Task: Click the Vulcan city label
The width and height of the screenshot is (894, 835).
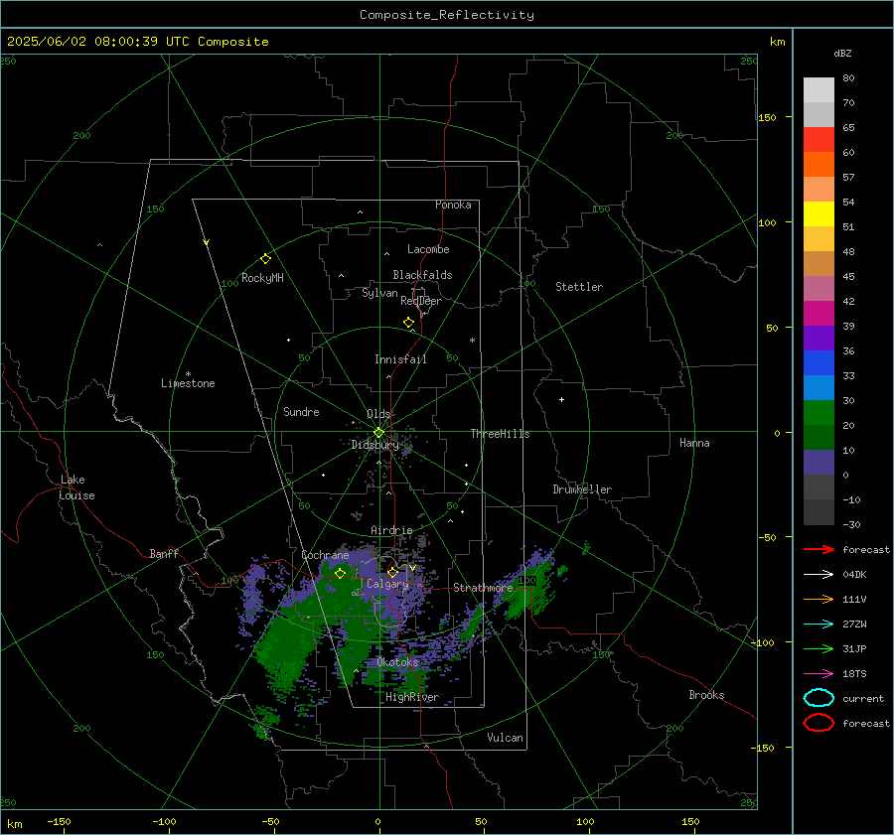Action: [505, 738]
